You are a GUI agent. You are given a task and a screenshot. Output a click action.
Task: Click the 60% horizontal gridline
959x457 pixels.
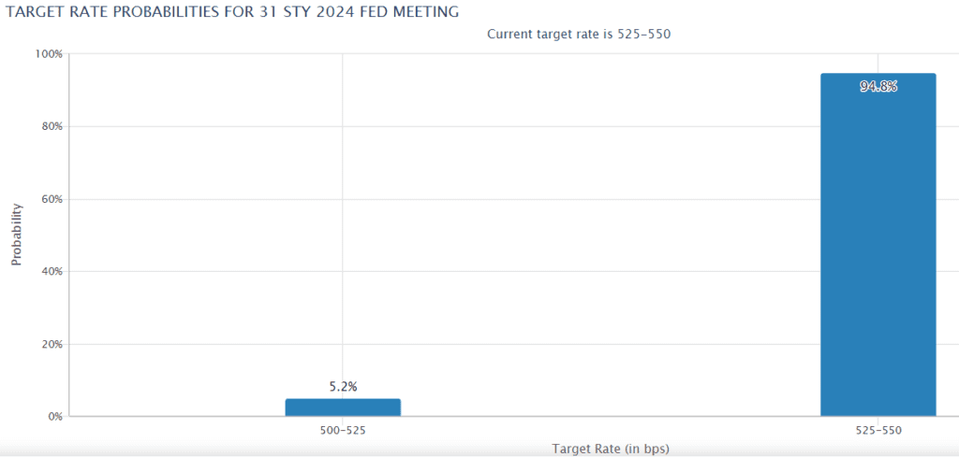pos(562,199)
